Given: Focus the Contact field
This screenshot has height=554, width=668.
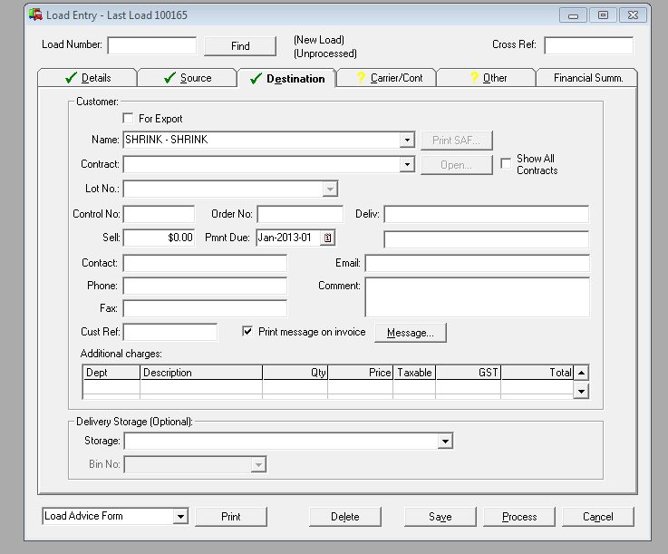Looking at the screenshot, I should coord(205,263).
